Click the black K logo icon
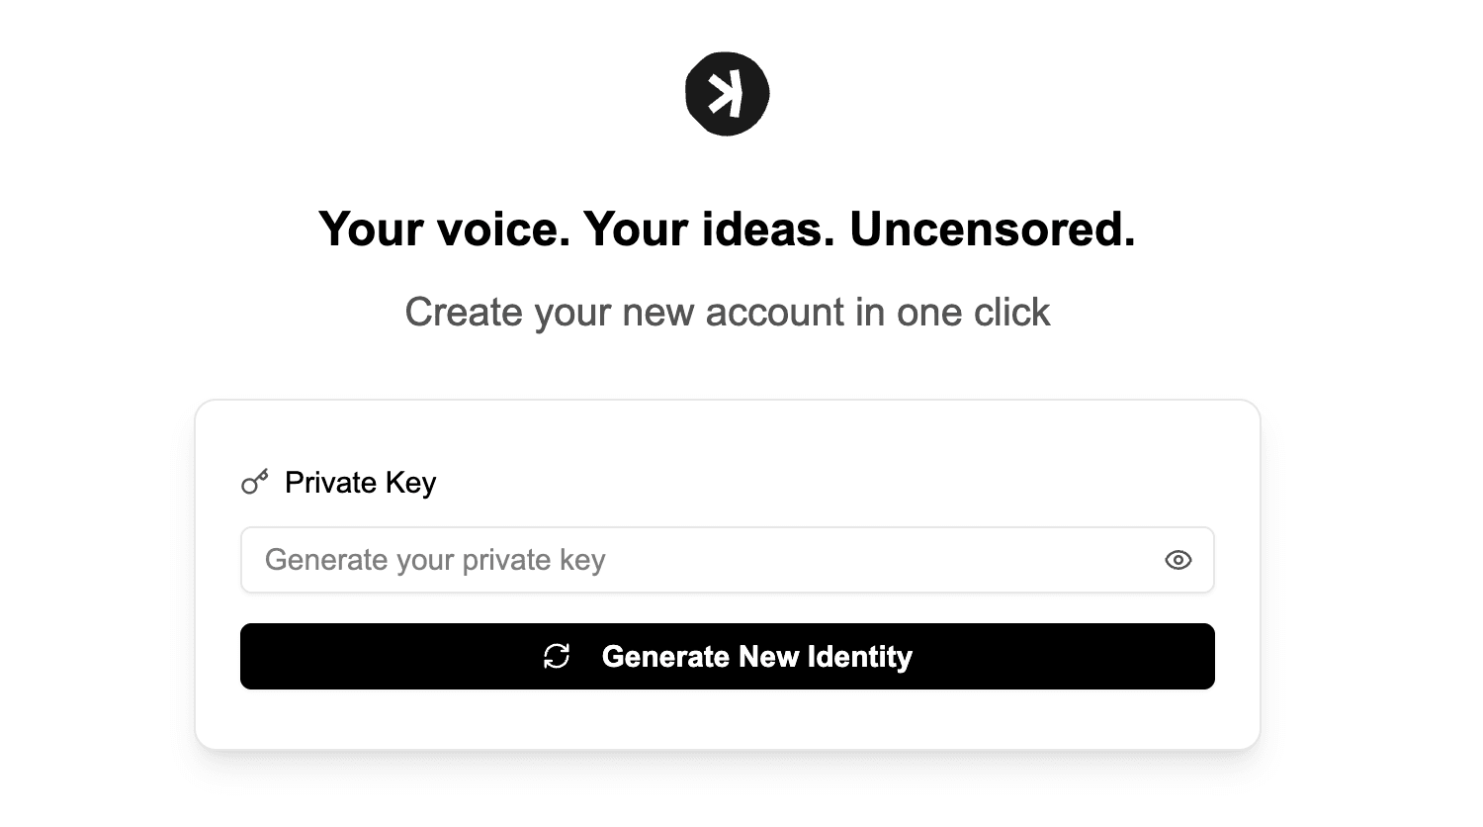 [x=727, y=94]
